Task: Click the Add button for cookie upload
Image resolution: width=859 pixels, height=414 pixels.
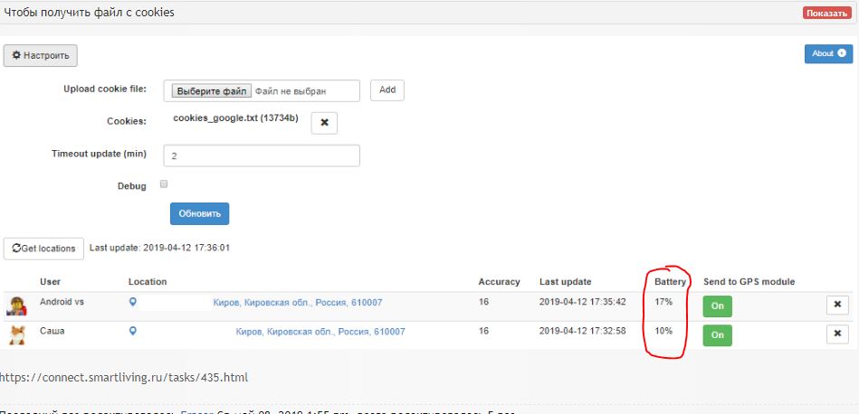Action: (387, 90)
